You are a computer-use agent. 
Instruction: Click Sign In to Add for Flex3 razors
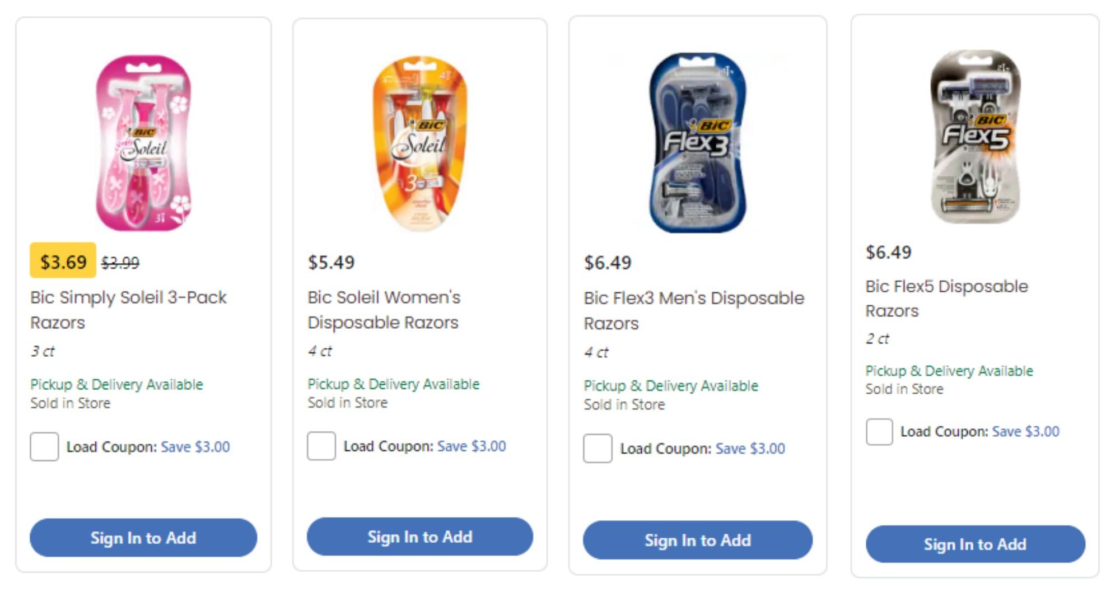click(697, 540)
